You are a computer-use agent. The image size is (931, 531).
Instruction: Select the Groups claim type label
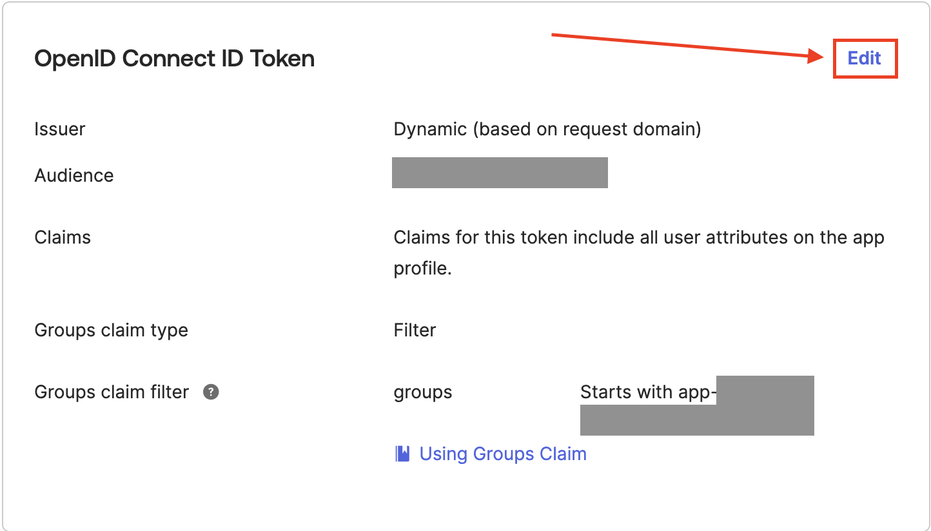[112, 330]
